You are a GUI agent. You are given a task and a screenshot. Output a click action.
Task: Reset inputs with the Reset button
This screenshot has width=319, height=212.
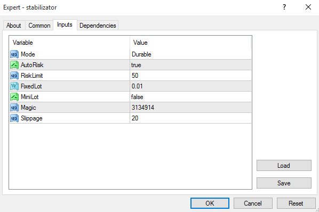tap(296, 203)
